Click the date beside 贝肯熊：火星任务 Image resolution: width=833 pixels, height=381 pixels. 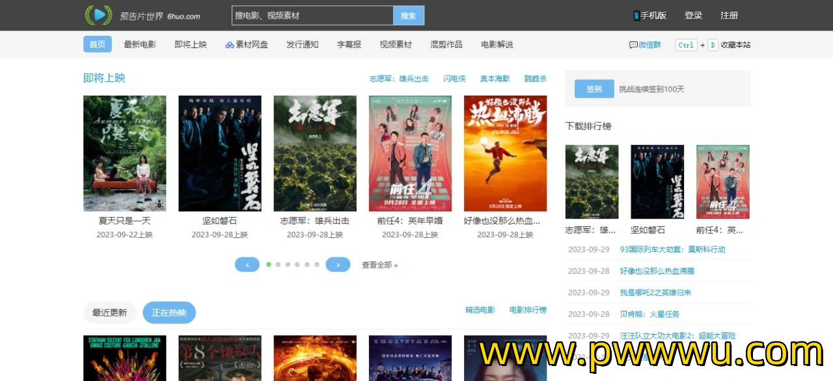click(x=589, y=314)
